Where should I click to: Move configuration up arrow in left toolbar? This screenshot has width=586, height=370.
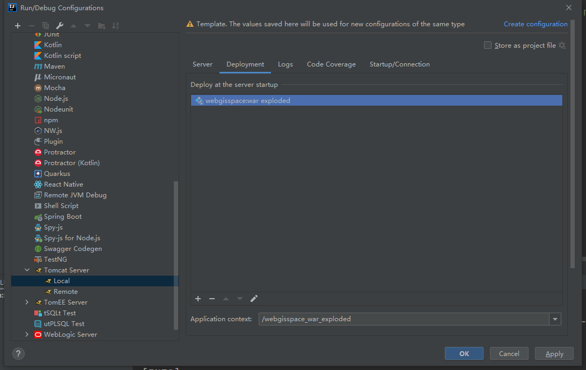coord(74,26)
